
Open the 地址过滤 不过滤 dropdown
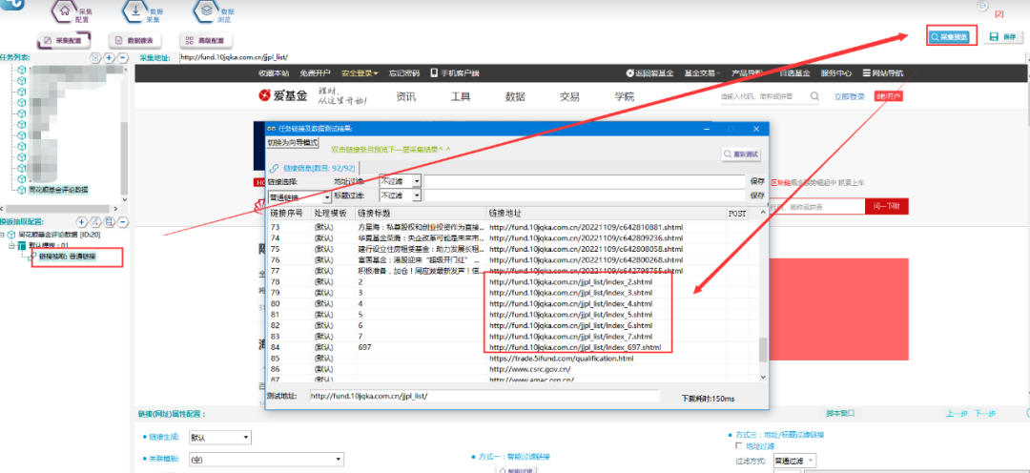point(401,180)
